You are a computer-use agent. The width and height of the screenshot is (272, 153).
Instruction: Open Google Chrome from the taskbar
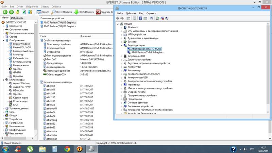[x=67, y=149]
